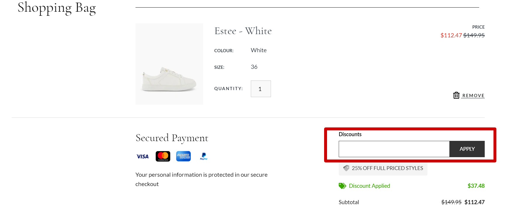This screenshot has width=511, height=205.
Task: Click the Secured Payment heading
Action: tap(172, 138)
